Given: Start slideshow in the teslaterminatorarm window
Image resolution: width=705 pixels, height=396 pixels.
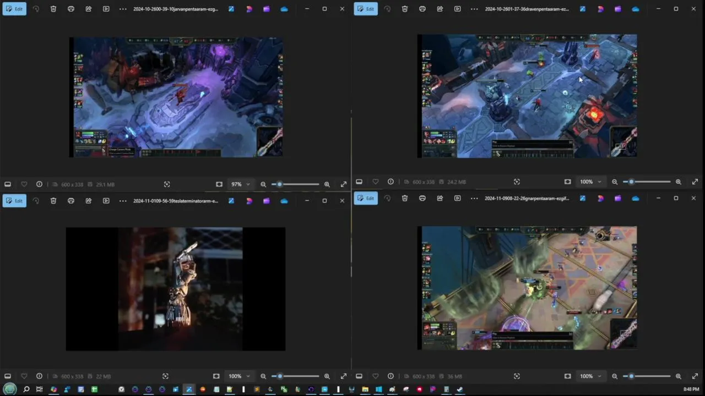Looking at the screenshot, I should (x=106, y=201).
